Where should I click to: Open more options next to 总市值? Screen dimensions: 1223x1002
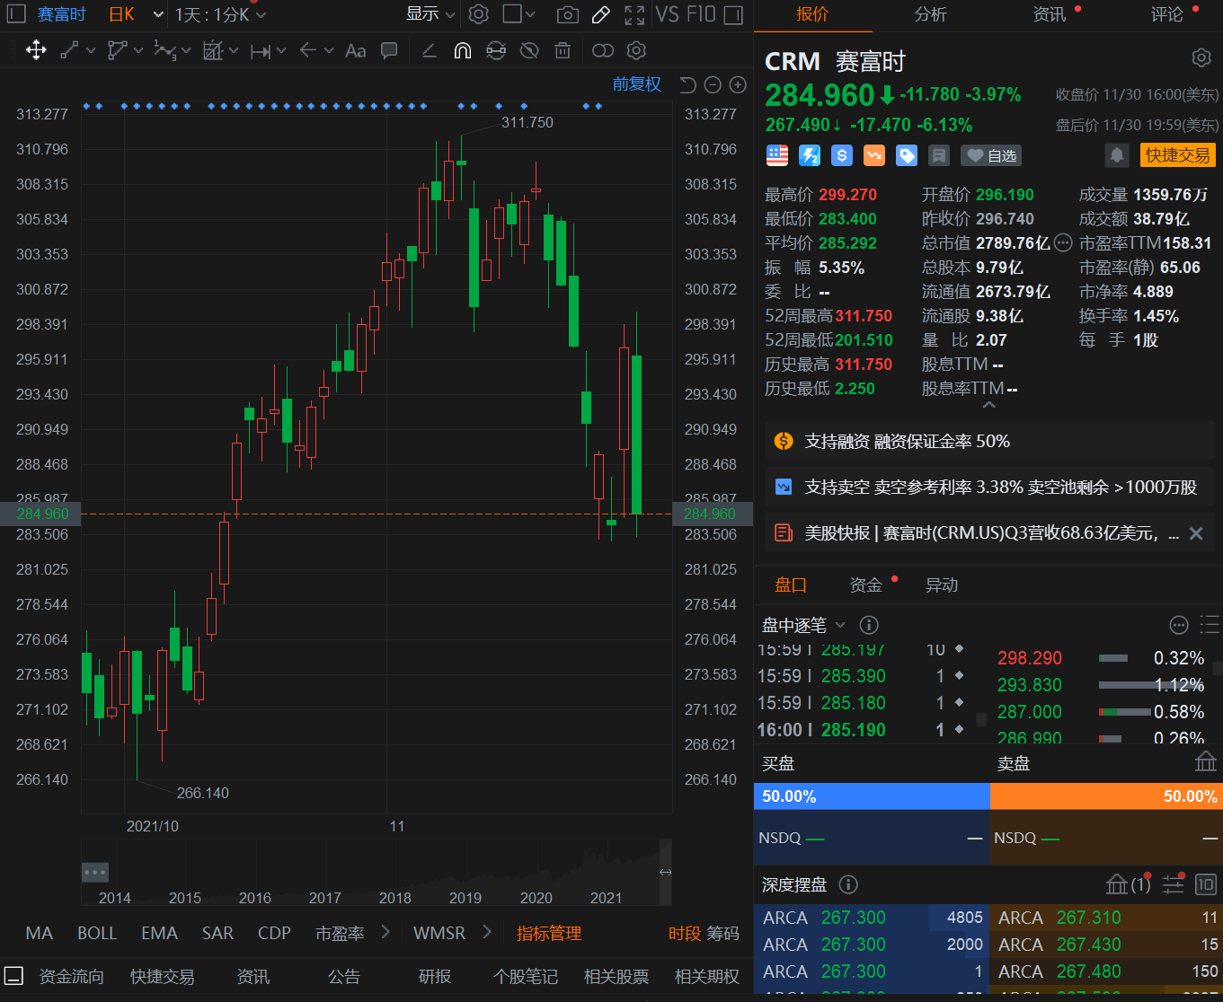pyautogui.click(x=1063, y=242)
